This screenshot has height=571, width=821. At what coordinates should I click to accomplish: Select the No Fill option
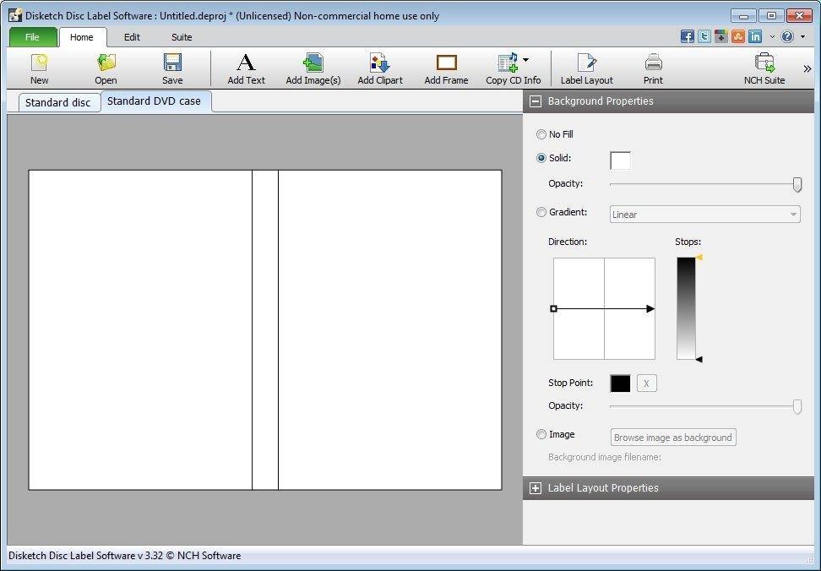point(541,133)
